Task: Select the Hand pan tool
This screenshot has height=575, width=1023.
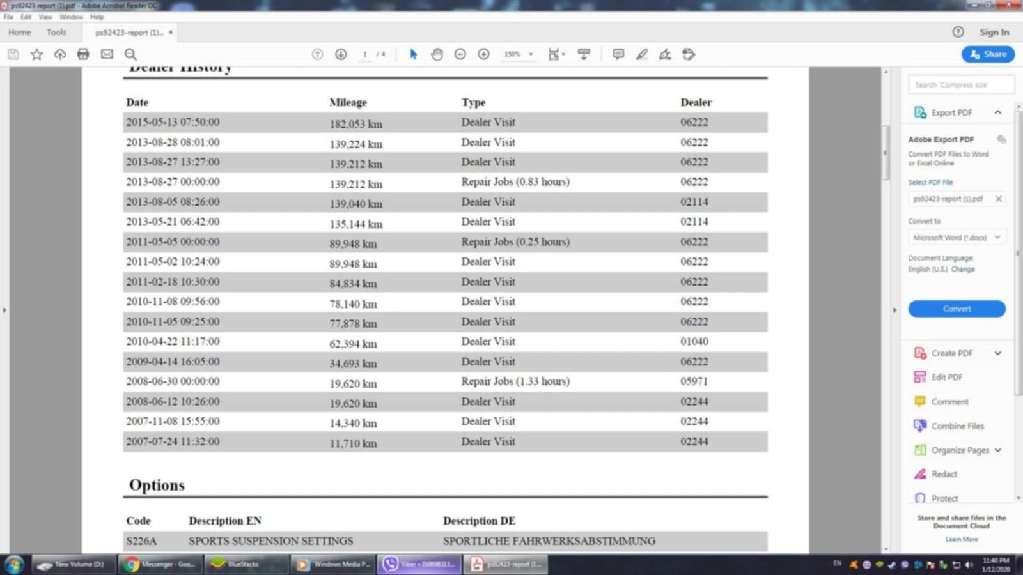Action: pos(437,54)
